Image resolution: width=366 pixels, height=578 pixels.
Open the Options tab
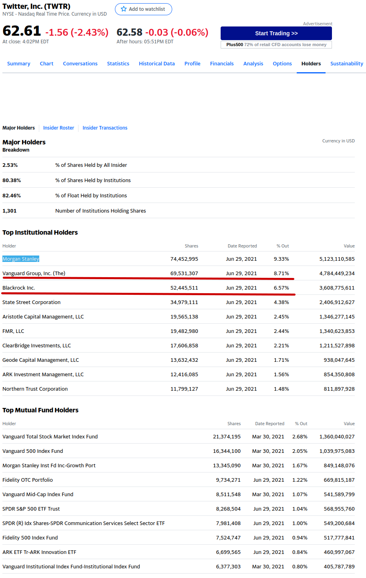pos(282,64)
